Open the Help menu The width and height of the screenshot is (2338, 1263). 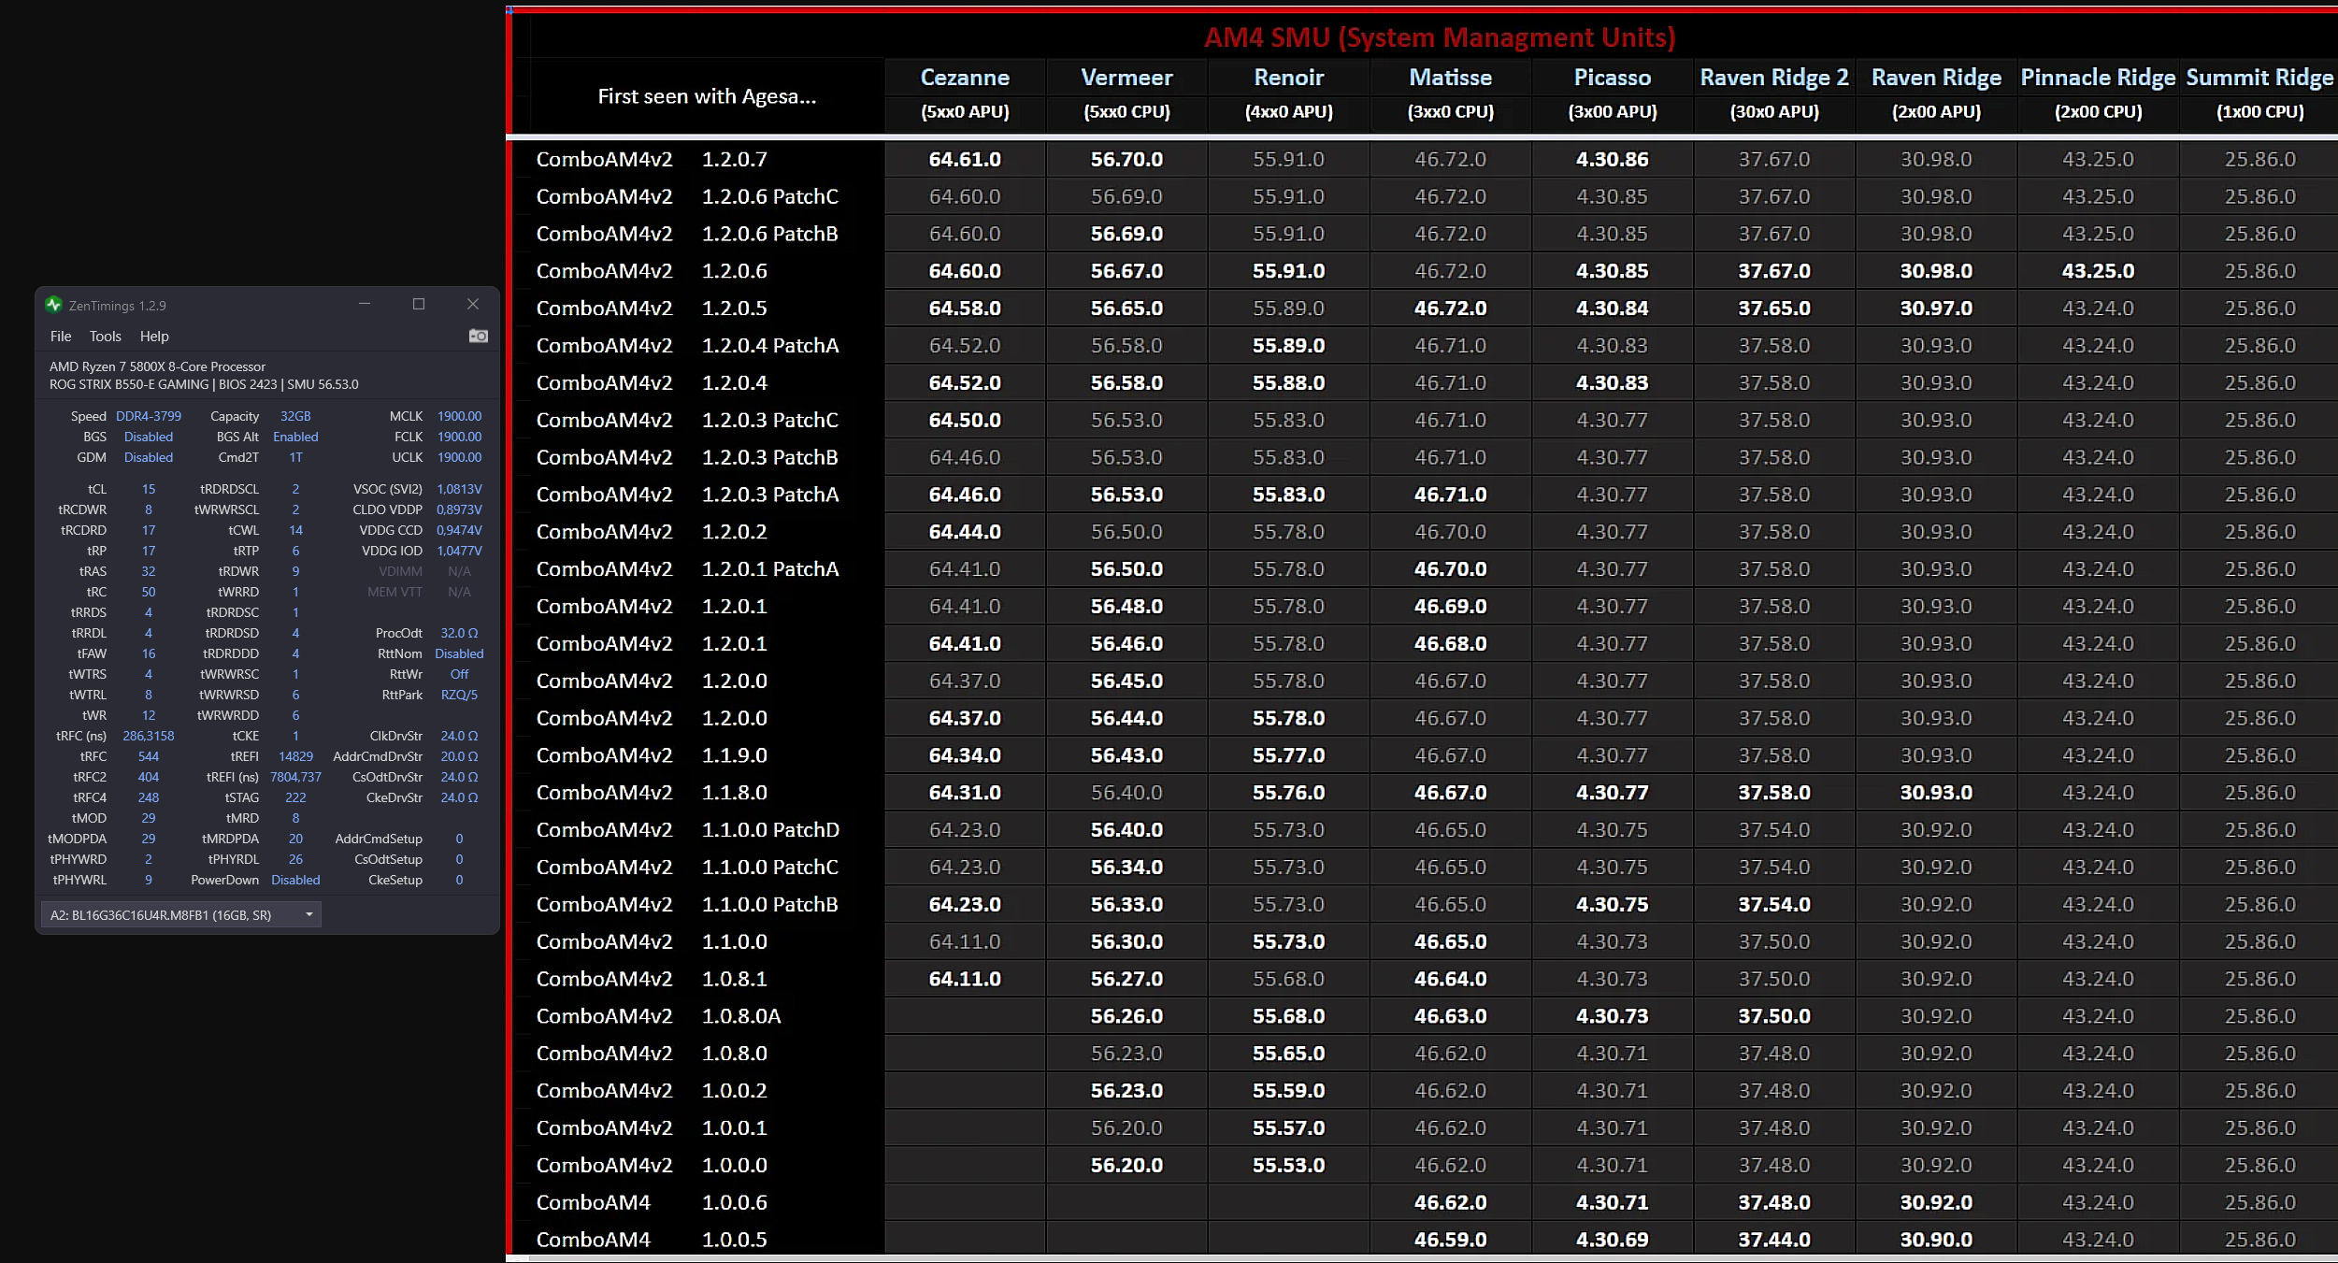154,337
